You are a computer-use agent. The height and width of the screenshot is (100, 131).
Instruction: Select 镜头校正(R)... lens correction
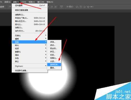[30, 21]
